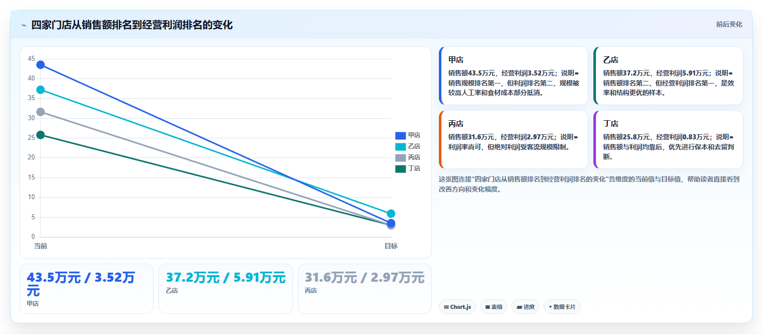Click the title 四家门店从销售额排名到经营利润排名的变化

pyautogui.click(x=132, y=25)
